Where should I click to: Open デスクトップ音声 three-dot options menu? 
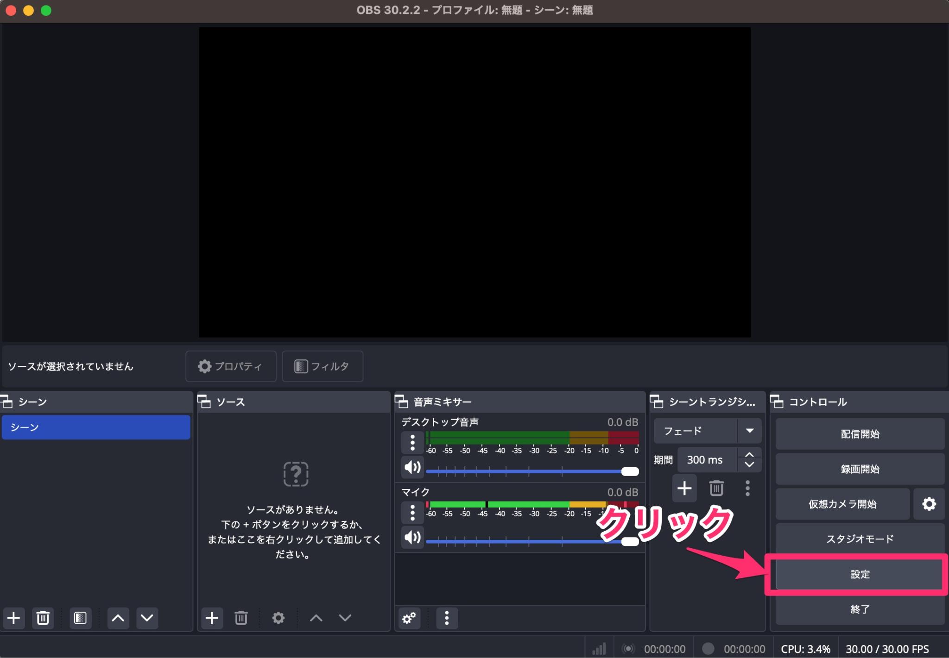point(412,442)
